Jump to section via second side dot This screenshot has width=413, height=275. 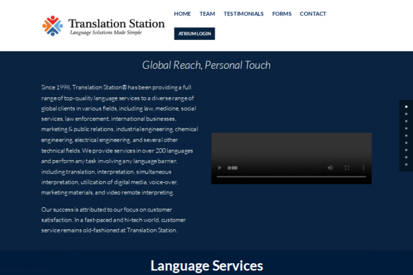(x=406, y=114)
